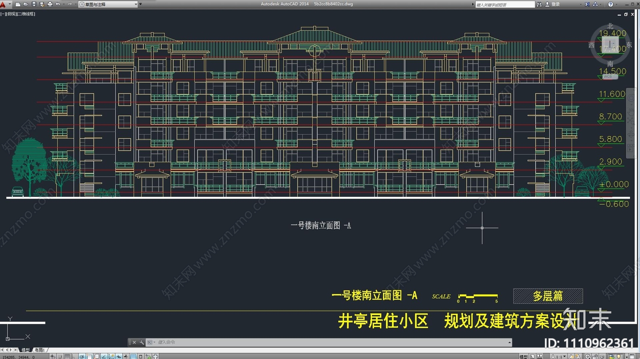
Task: Click the [-] viewport controls label
Action: 3,14
